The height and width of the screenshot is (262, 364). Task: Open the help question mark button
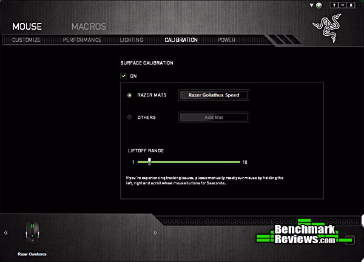pos(334,5)
